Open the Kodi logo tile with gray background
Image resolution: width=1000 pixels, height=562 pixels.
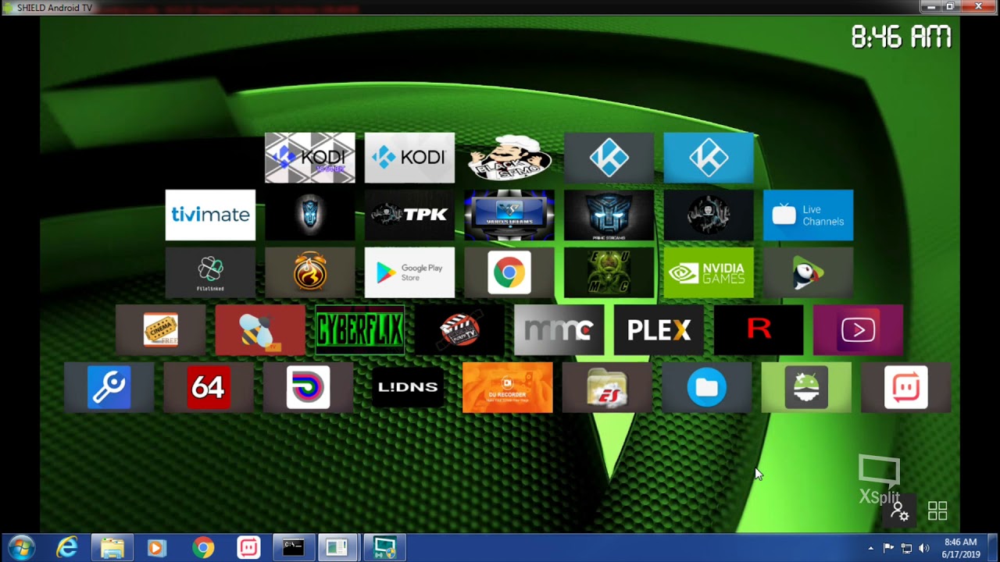pyautogui.click(x=609, y=158)
